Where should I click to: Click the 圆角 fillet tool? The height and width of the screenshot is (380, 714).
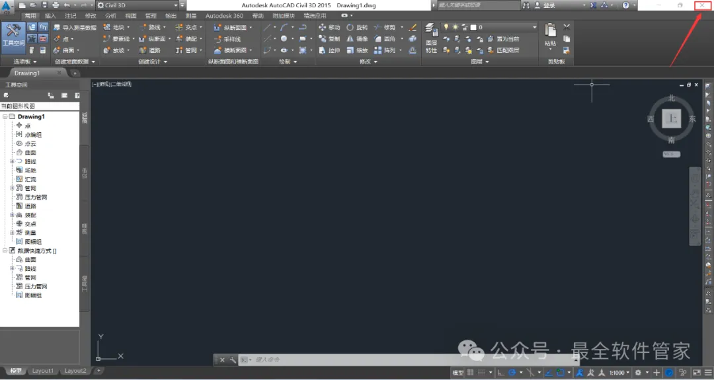coord(385,39)
